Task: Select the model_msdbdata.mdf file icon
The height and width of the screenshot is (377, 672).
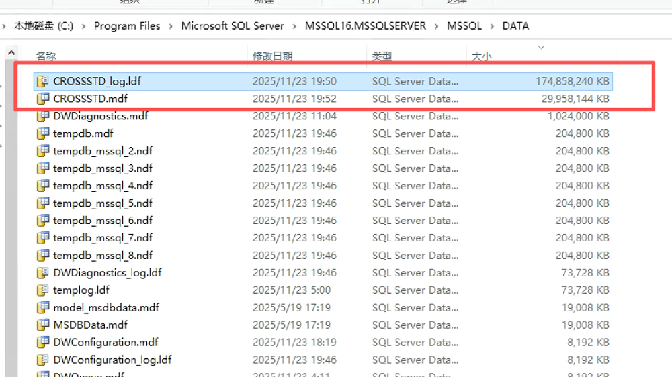Action: 43,308
